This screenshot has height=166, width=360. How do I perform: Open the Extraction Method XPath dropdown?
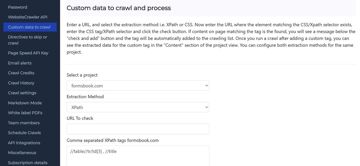(x=138, y=107)
